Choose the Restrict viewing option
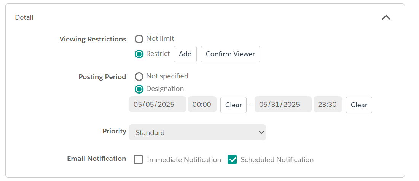The height and width of the screenshot is (181, 419). pos(139,54)
